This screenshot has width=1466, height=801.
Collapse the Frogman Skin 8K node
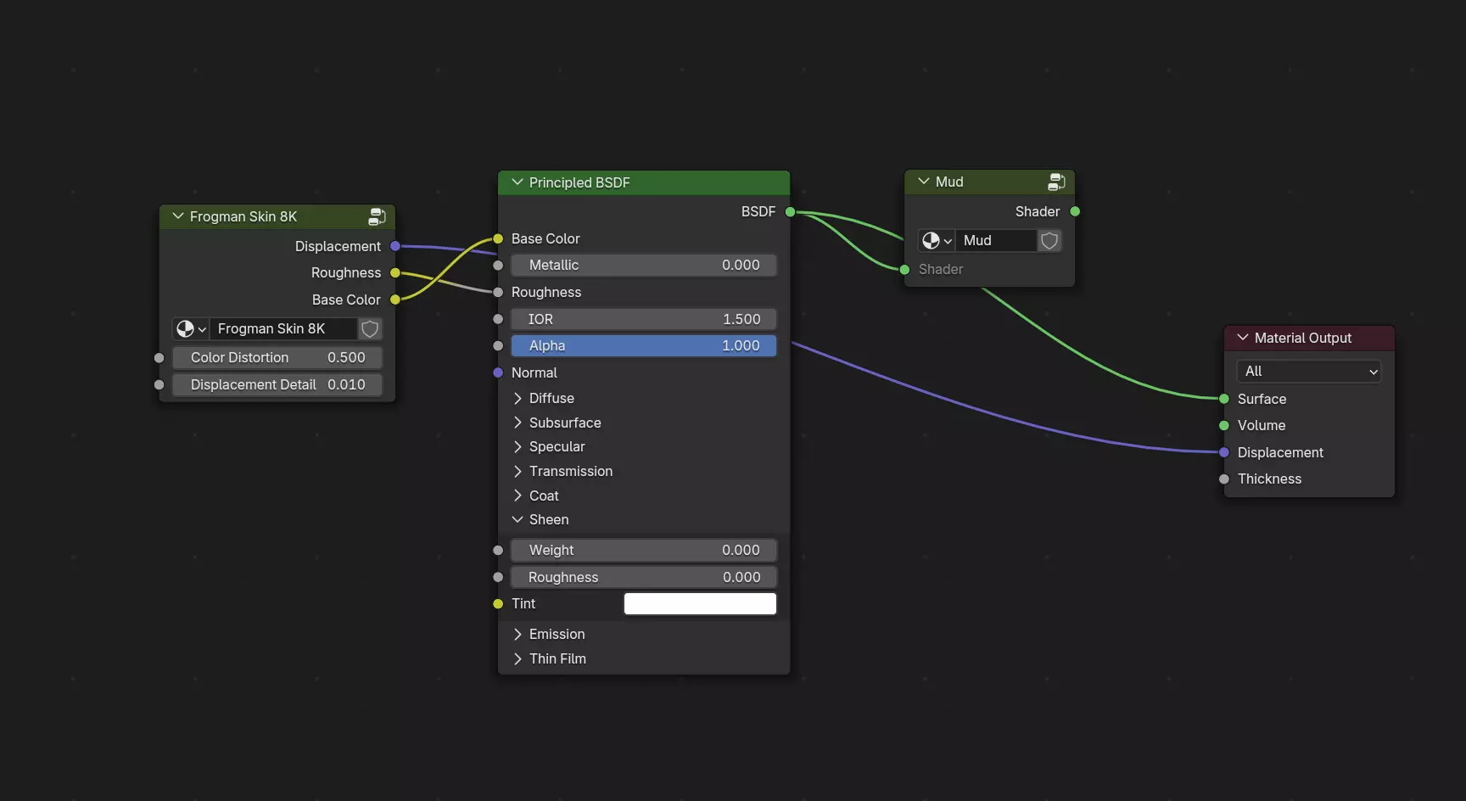pos(178,216)
